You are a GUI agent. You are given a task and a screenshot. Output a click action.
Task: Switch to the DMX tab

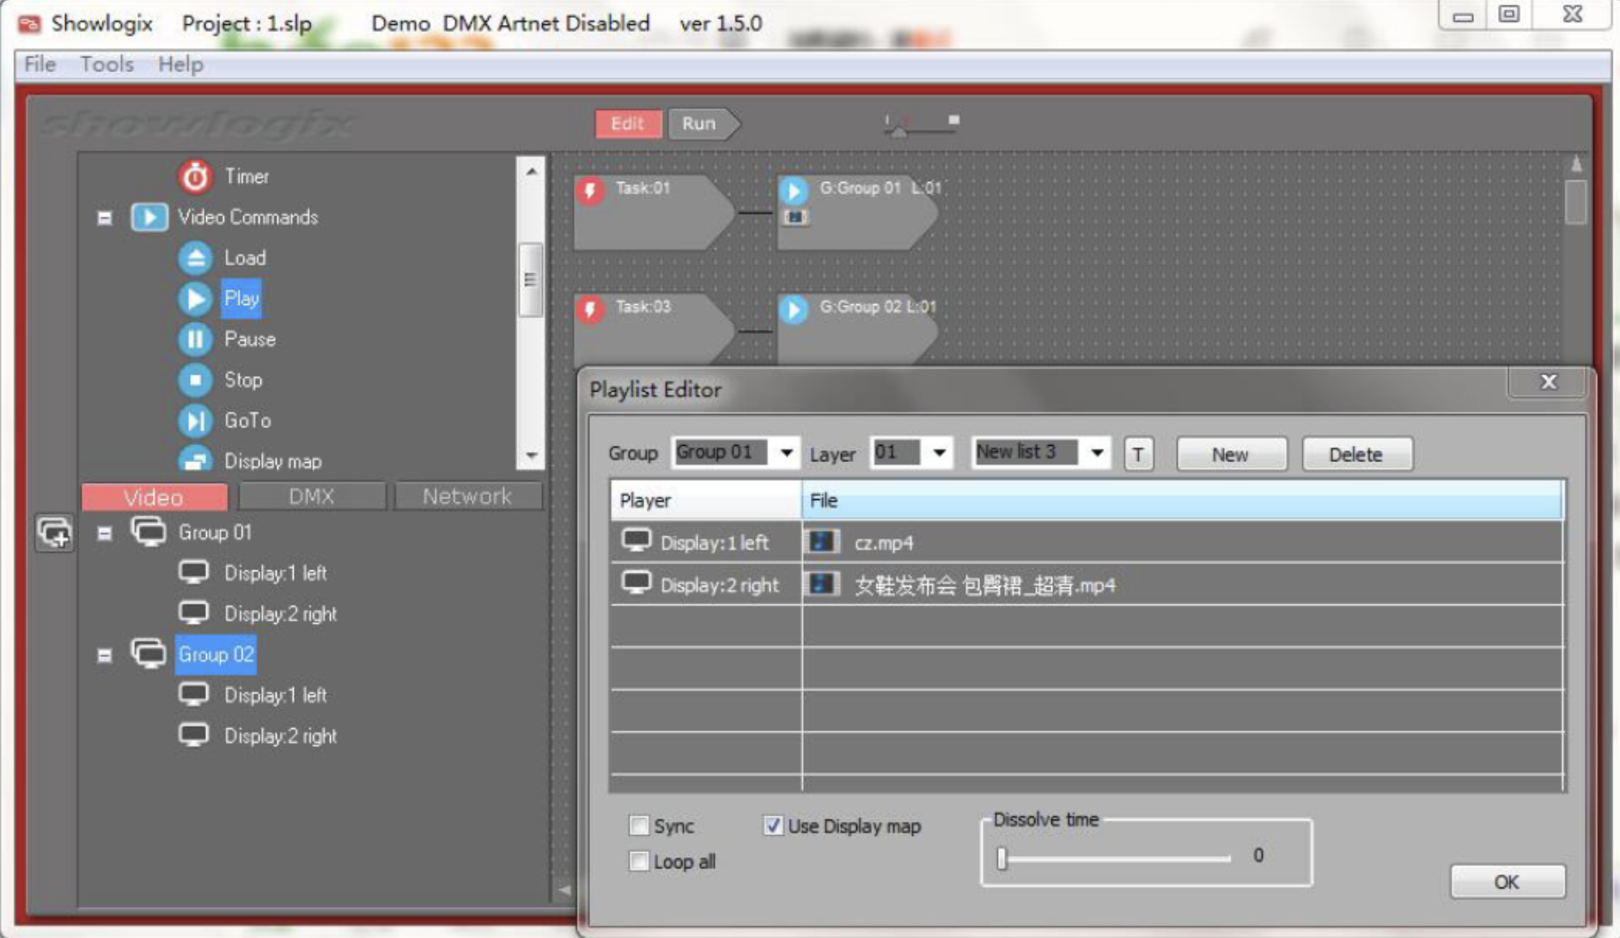(x=311, y=496)
